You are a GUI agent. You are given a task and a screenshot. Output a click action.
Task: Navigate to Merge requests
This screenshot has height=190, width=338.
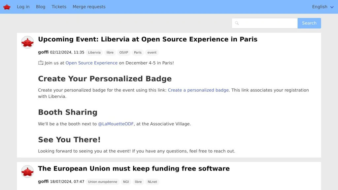click(x=89, y=7)
